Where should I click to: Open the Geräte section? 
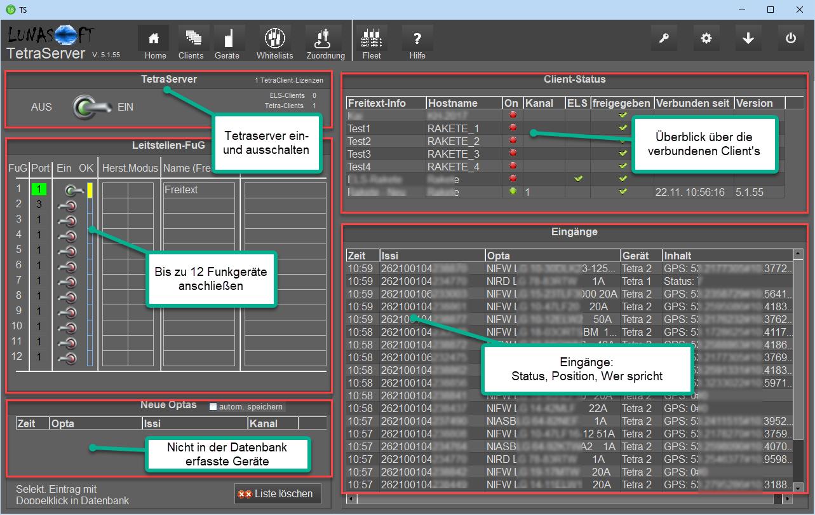click(229, 39)
